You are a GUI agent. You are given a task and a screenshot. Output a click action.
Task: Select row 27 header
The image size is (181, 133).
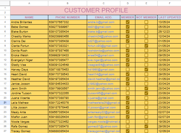5,131
